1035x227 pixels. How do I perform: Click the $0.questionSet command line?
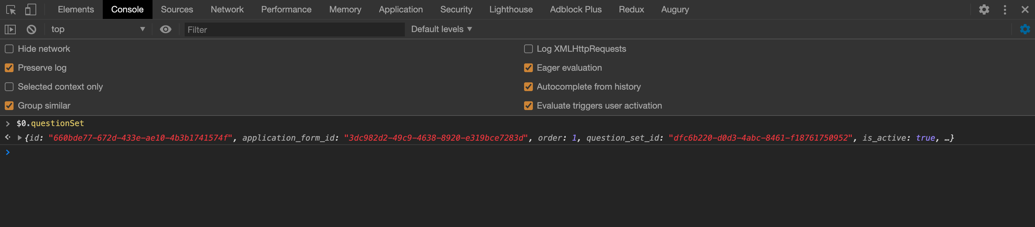pos(50,123)
